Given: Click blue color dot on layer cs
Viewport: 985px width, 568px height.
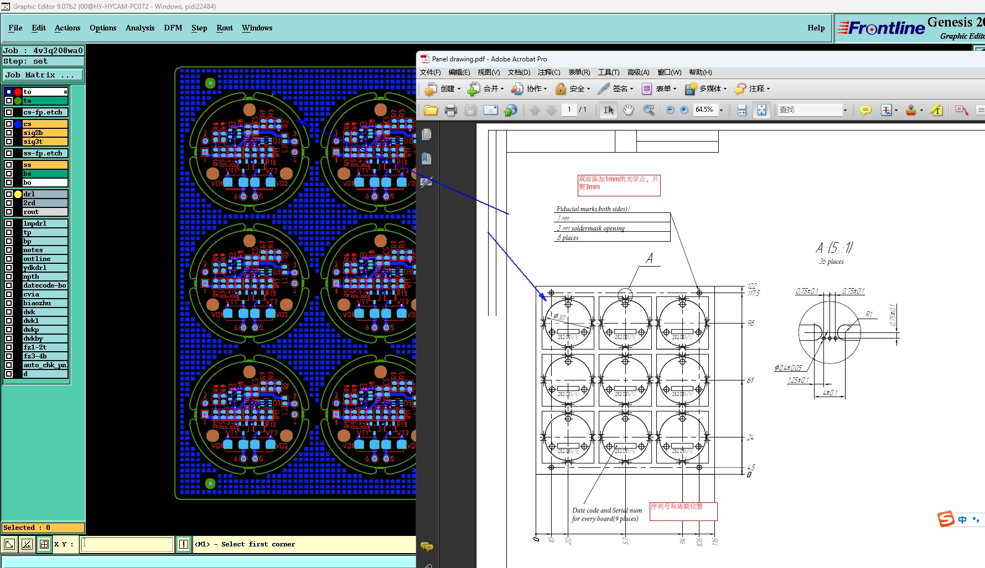Looking at the screenshot, I should pos(18,124).
